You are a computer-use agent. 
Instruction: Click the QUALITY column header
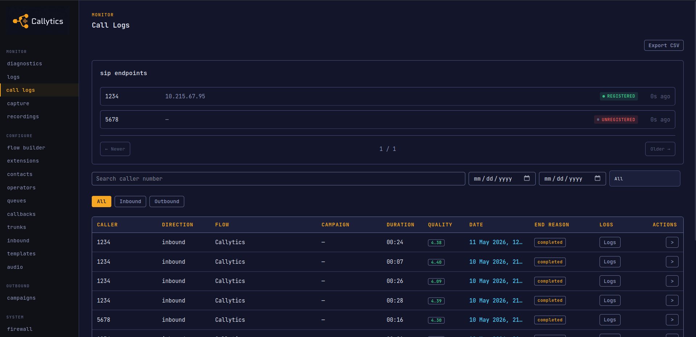coord(440,225)
